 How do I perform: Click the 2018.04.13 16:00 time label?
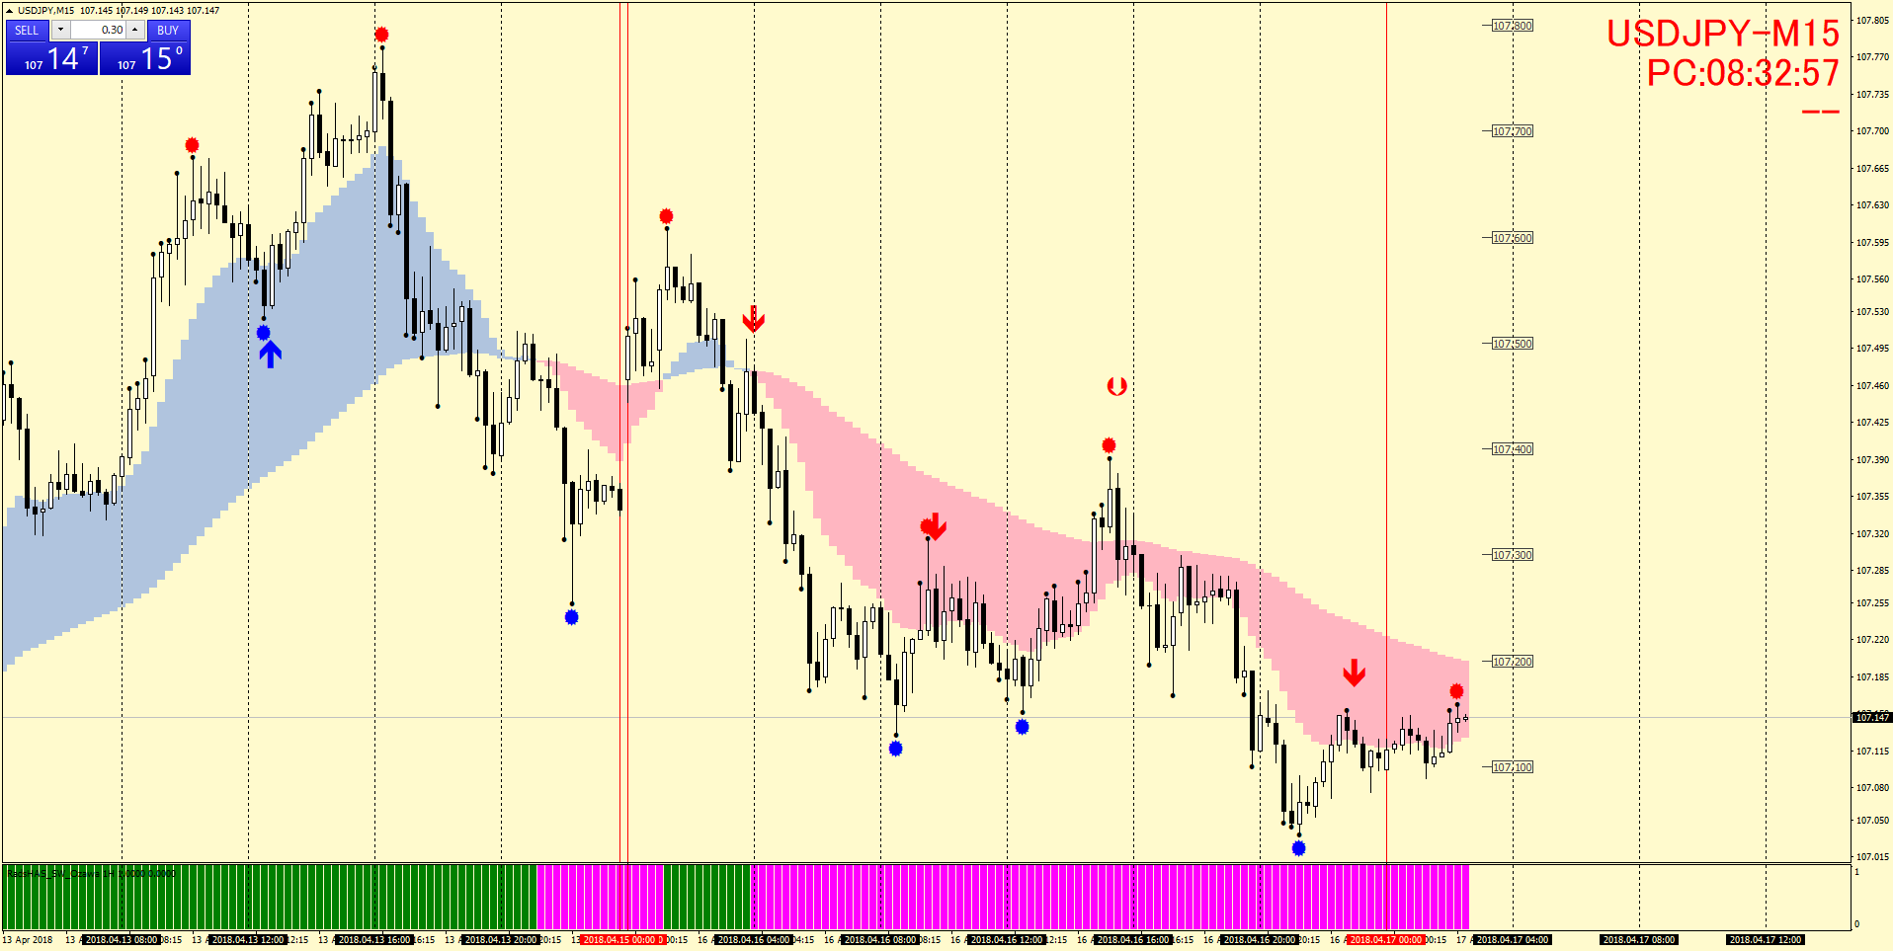tap(374, 940)
